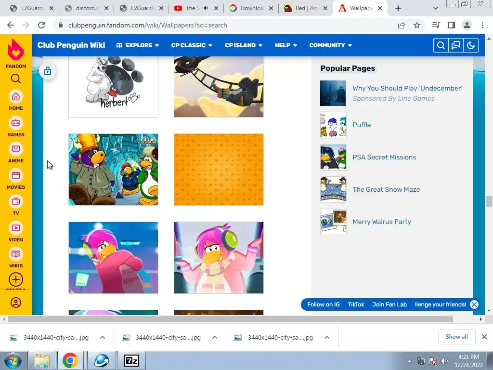
Task: Open media control icon in Chrome toolbar
Action: [436, 25]
